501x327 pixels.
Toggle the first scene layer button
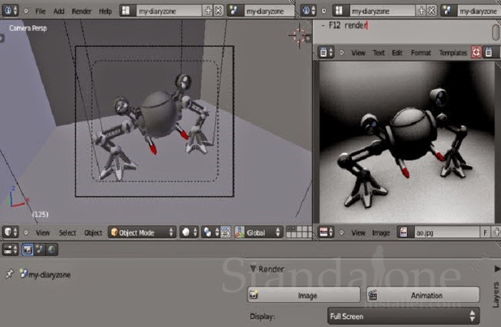(289, 229)
